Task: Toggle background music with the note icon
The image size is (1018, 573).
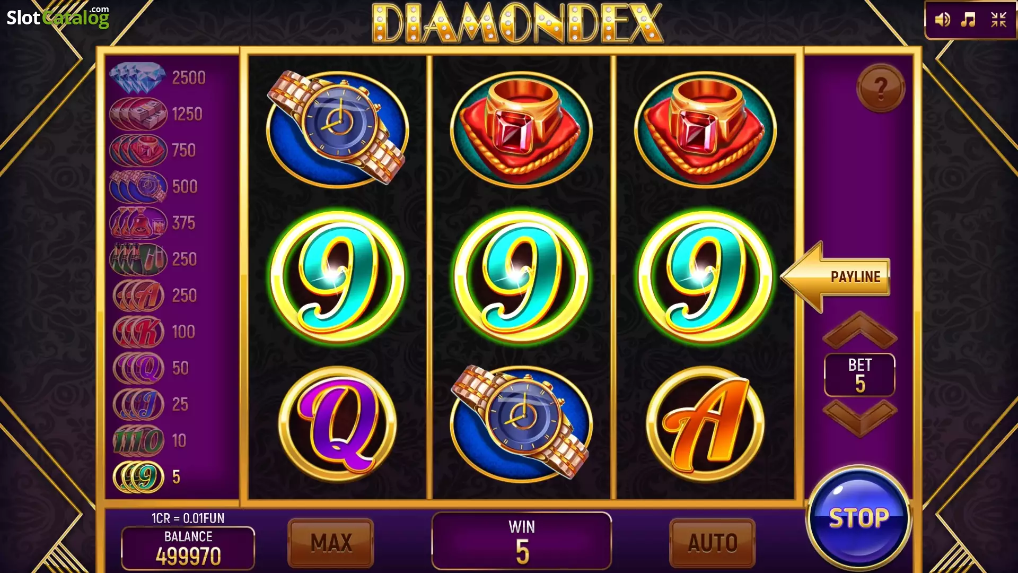Action: pos(969,20)
